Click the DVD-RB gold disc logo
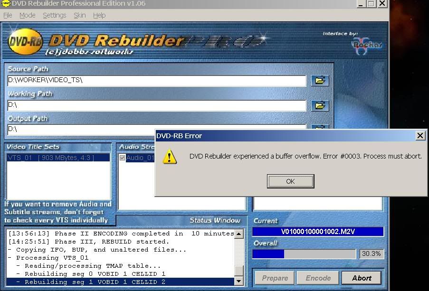Viewport: 429px width, 291px height. [25, 42]
